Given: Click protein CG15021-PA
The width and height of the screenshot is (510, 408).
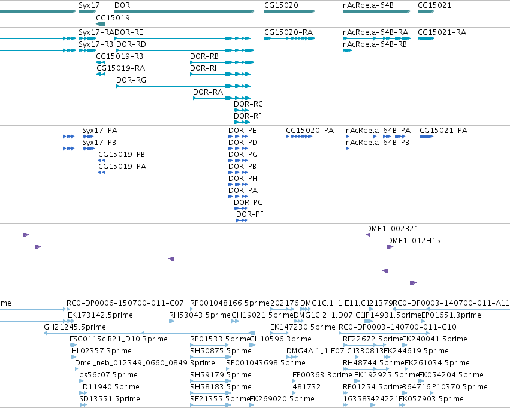Looking at the screenshot, I should pos(427,137).
